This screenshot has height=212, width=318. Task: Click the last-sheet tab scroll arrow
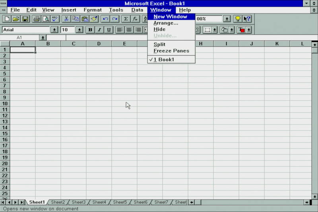pyautogui.click(x=22, y=202)
